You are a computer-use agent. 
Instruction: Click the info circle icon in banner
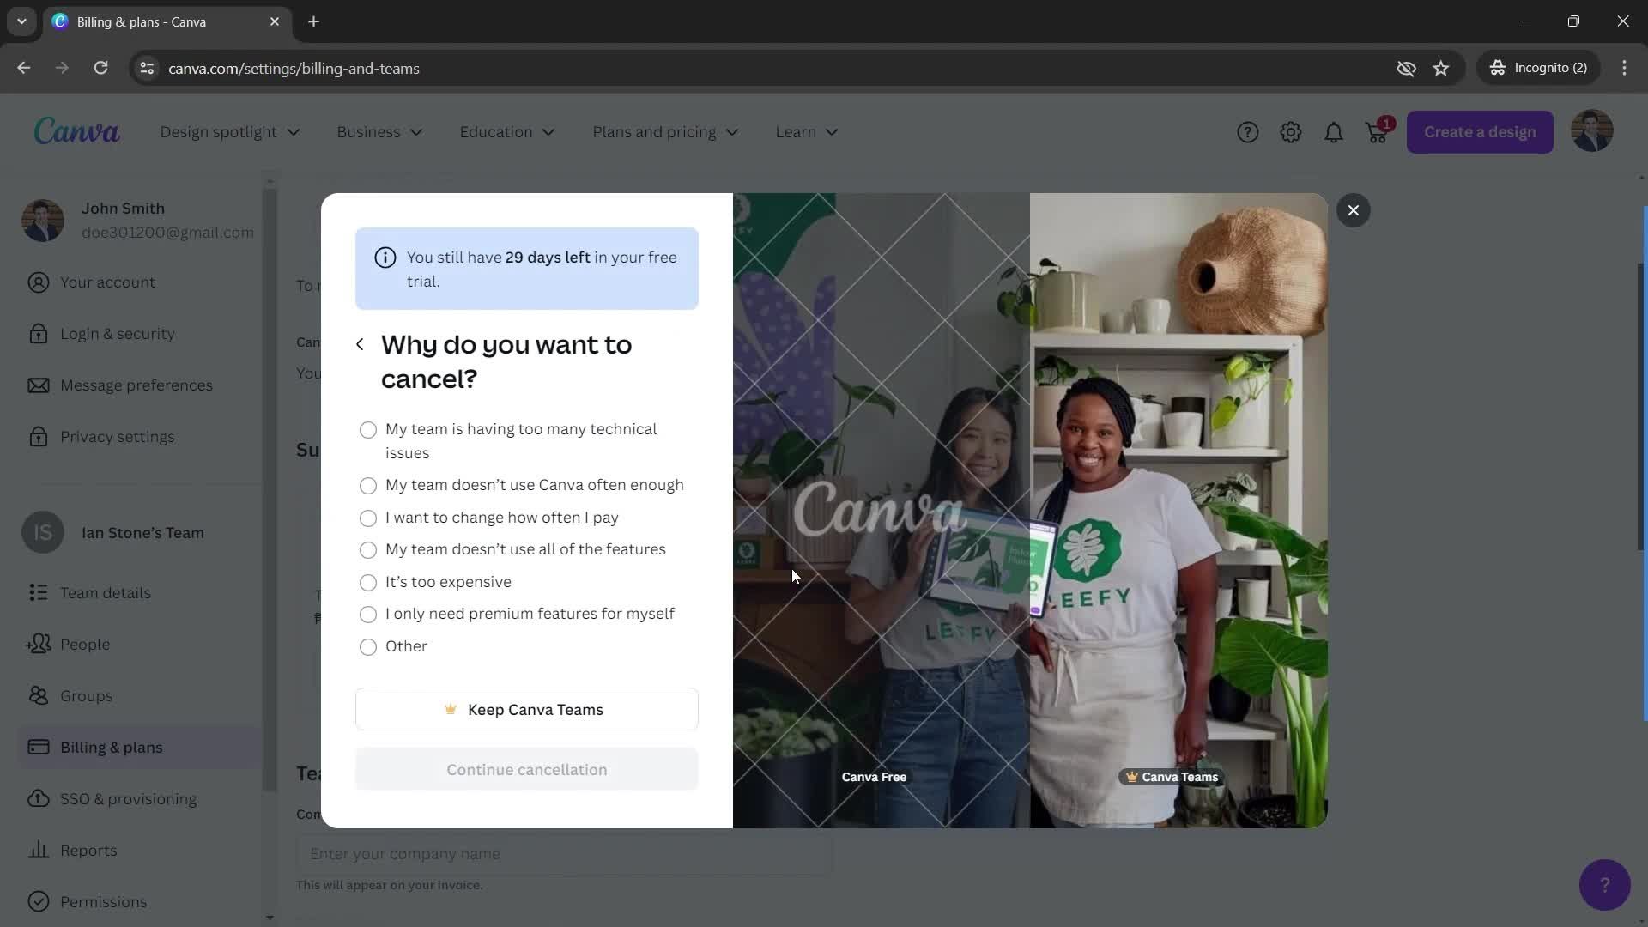386,258
